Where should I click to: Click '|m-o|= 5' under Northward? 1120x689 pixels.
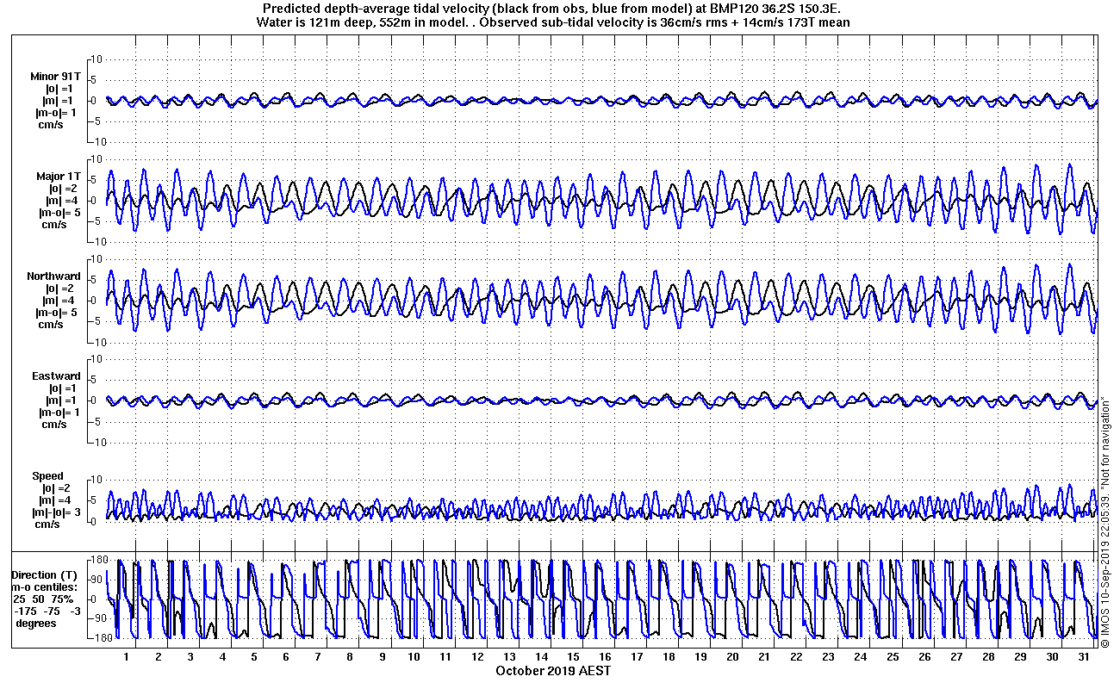coord(57,313)
